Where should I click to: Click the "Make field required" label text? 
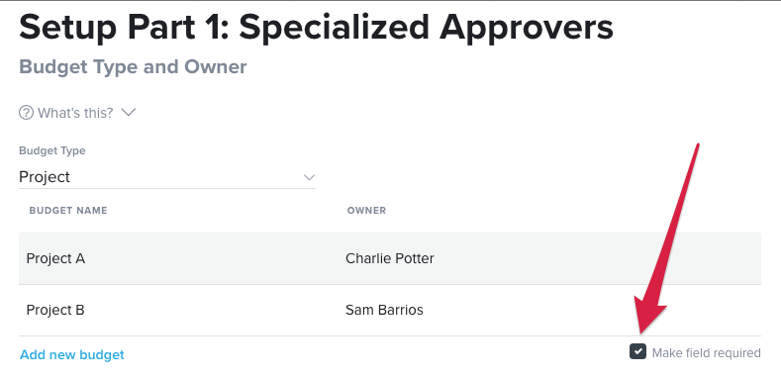(707, 352)
